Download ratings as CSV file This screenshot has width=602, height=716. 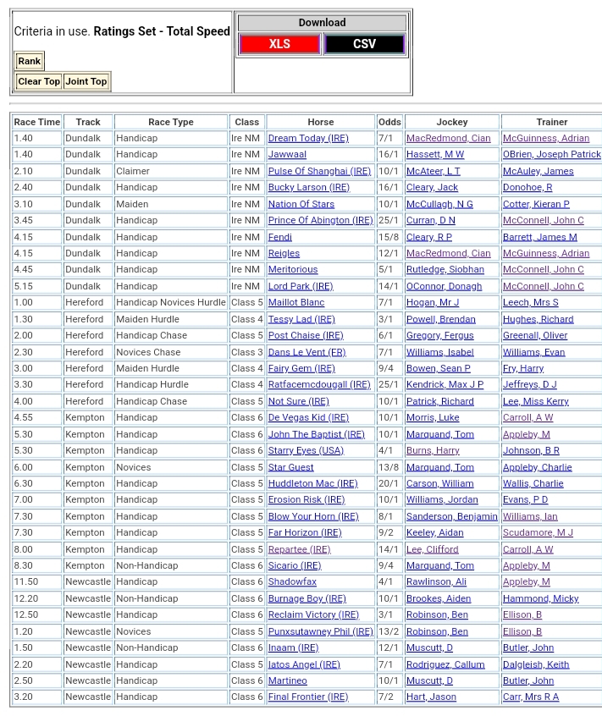coord(364,44)
